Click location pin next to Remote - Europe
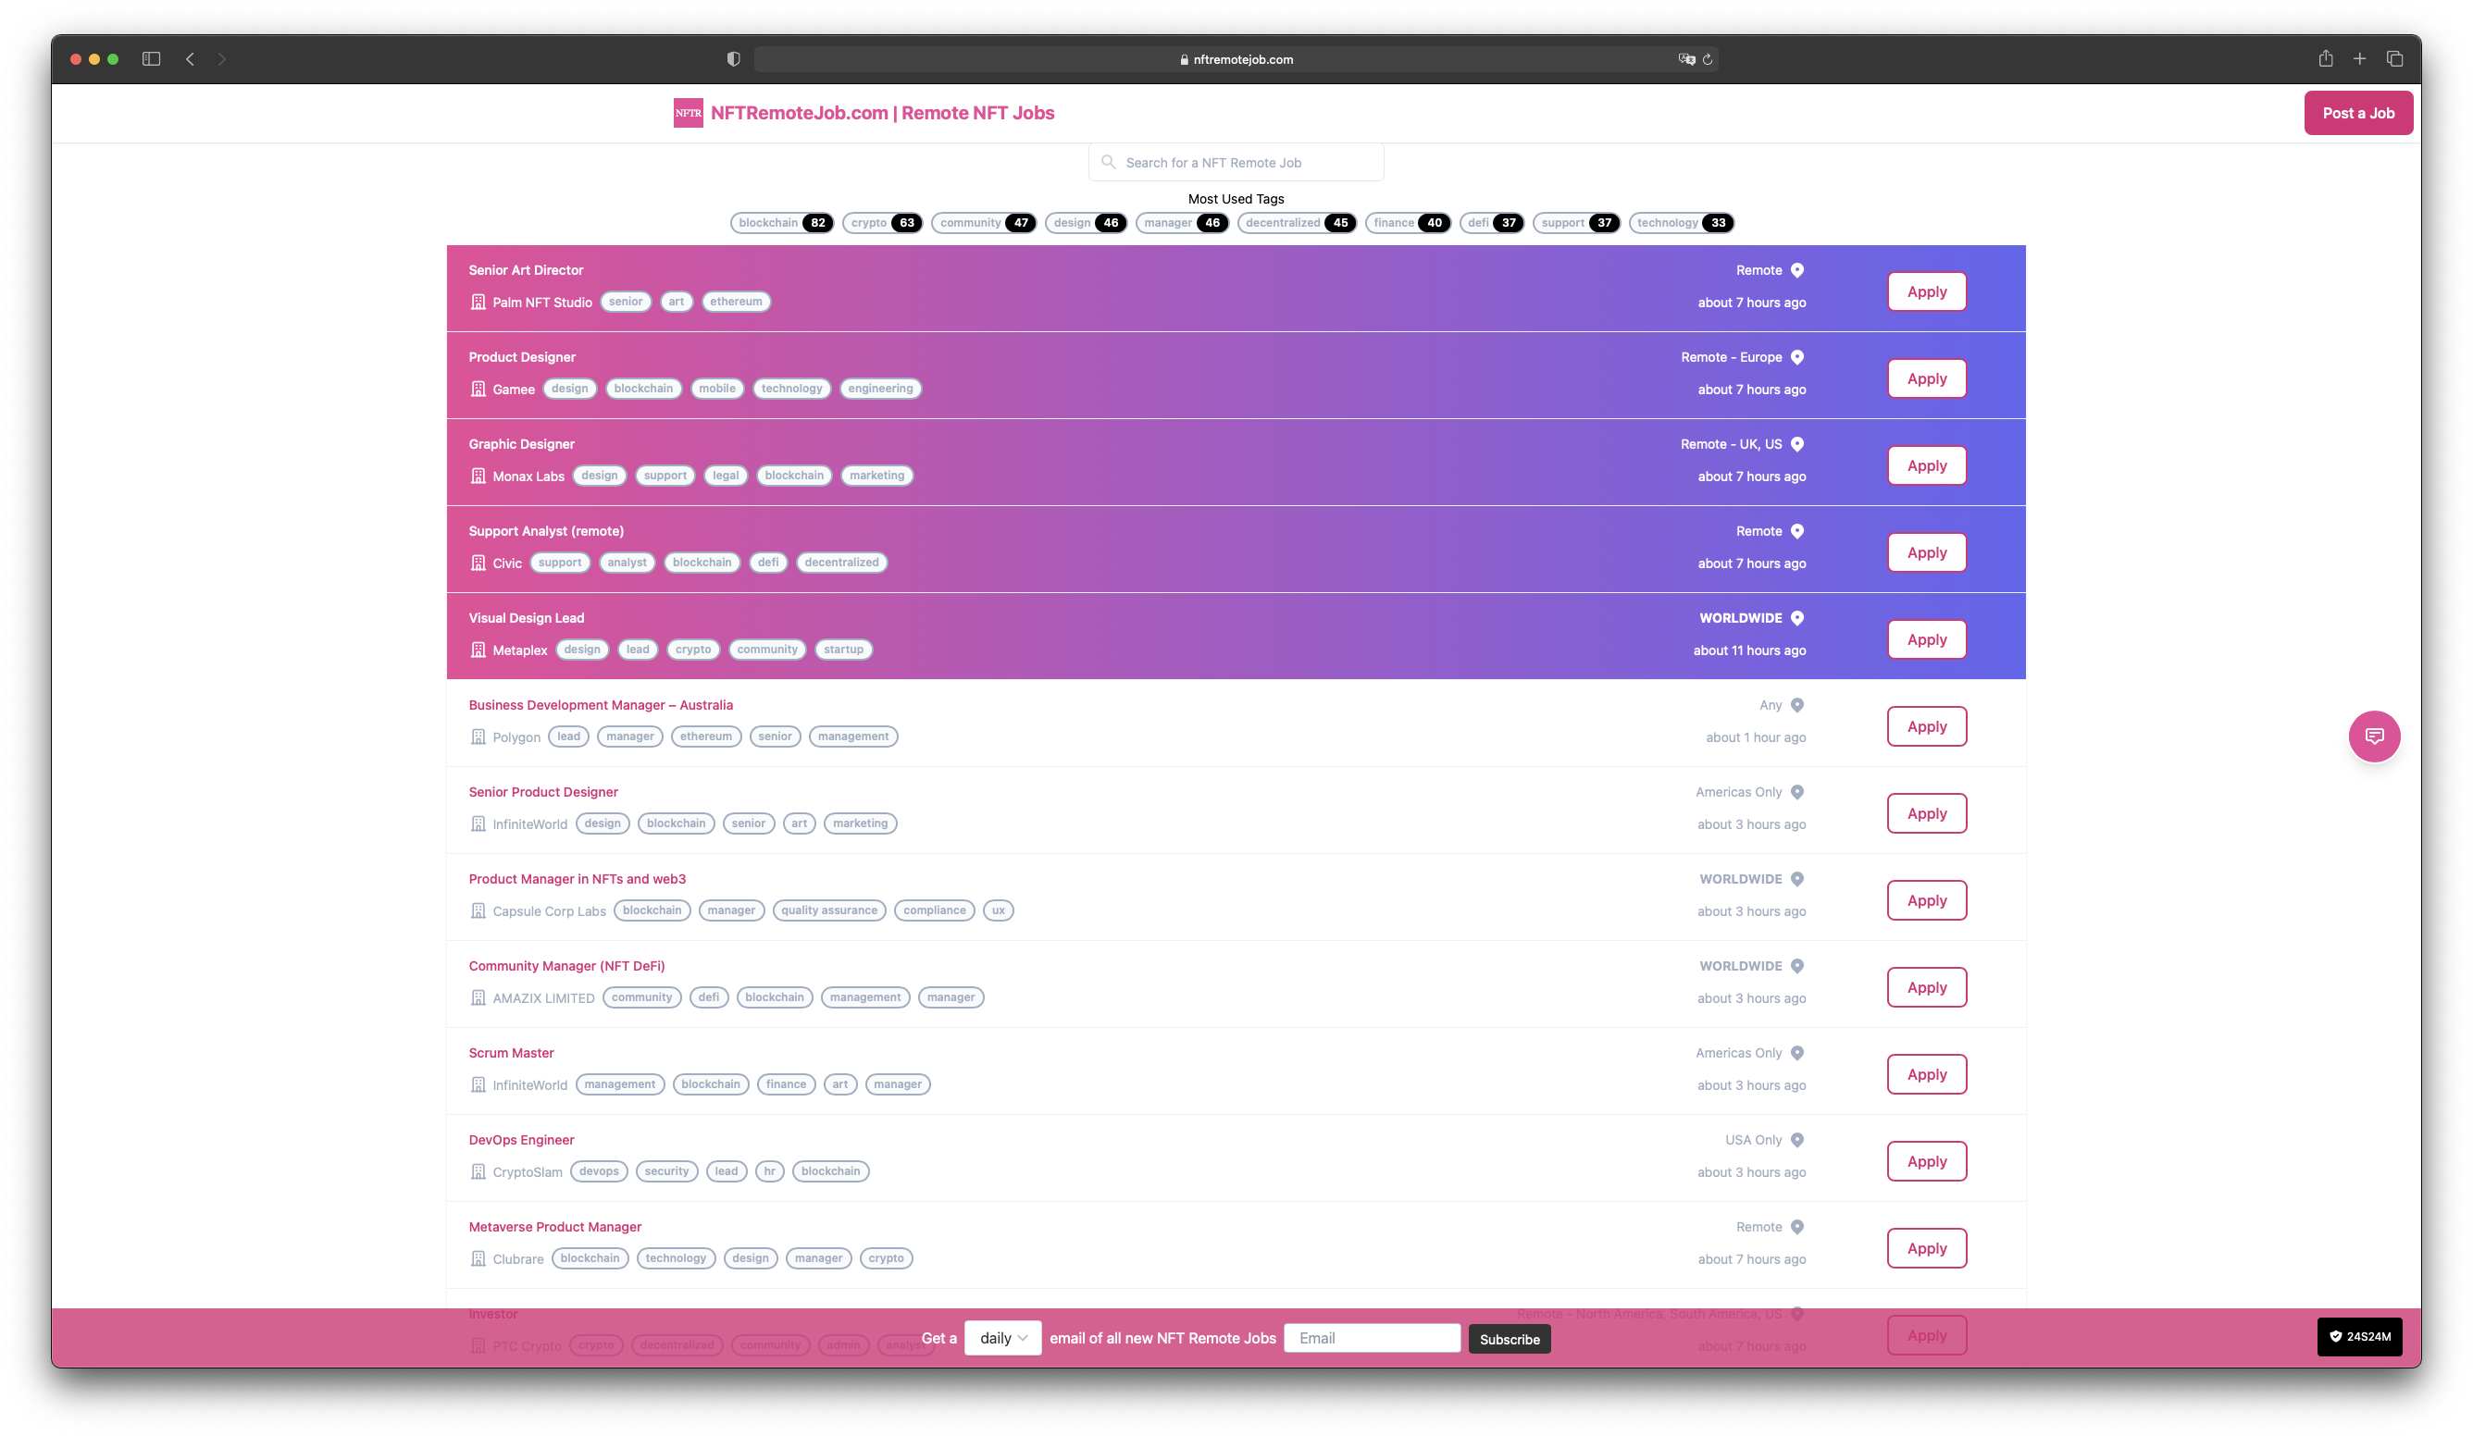 1796,357
